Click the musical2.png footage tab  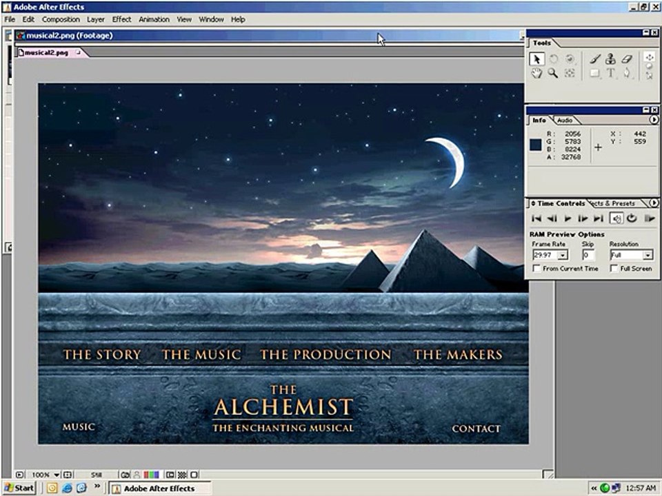tap(50, 53)
